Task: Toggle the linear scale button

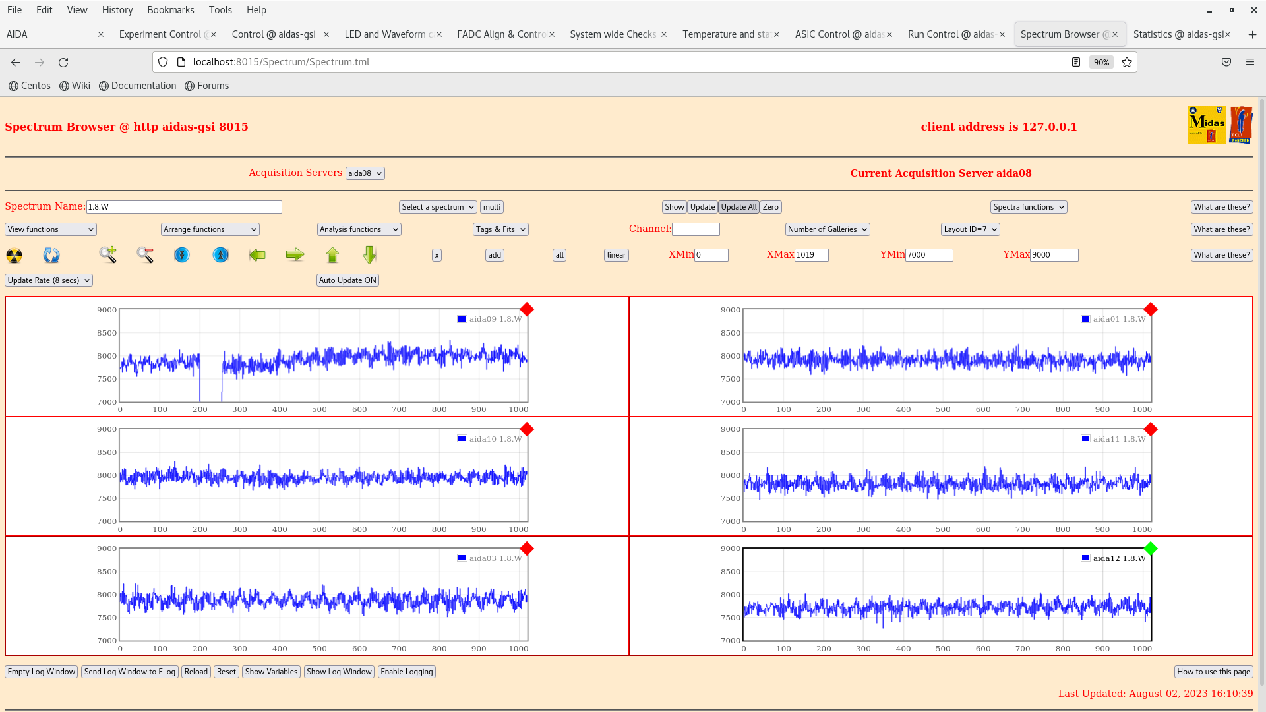Action: [616, 255]
